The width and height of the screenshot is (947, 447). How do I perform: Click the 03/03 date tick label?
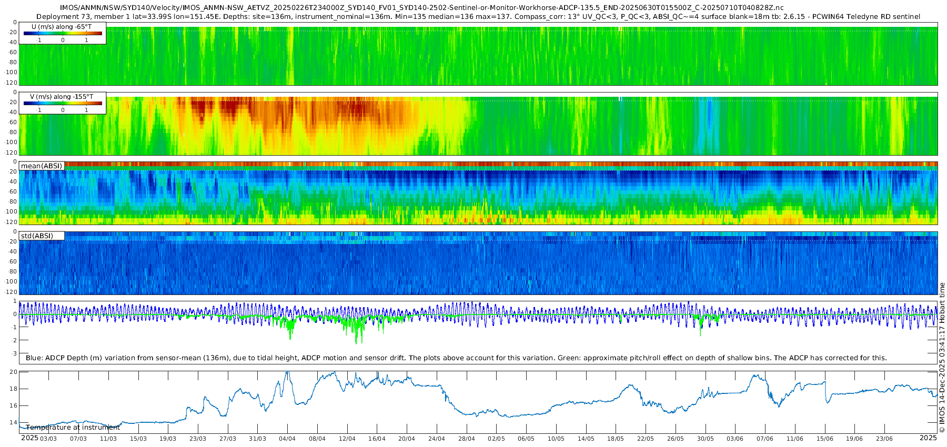coord(48,439)
